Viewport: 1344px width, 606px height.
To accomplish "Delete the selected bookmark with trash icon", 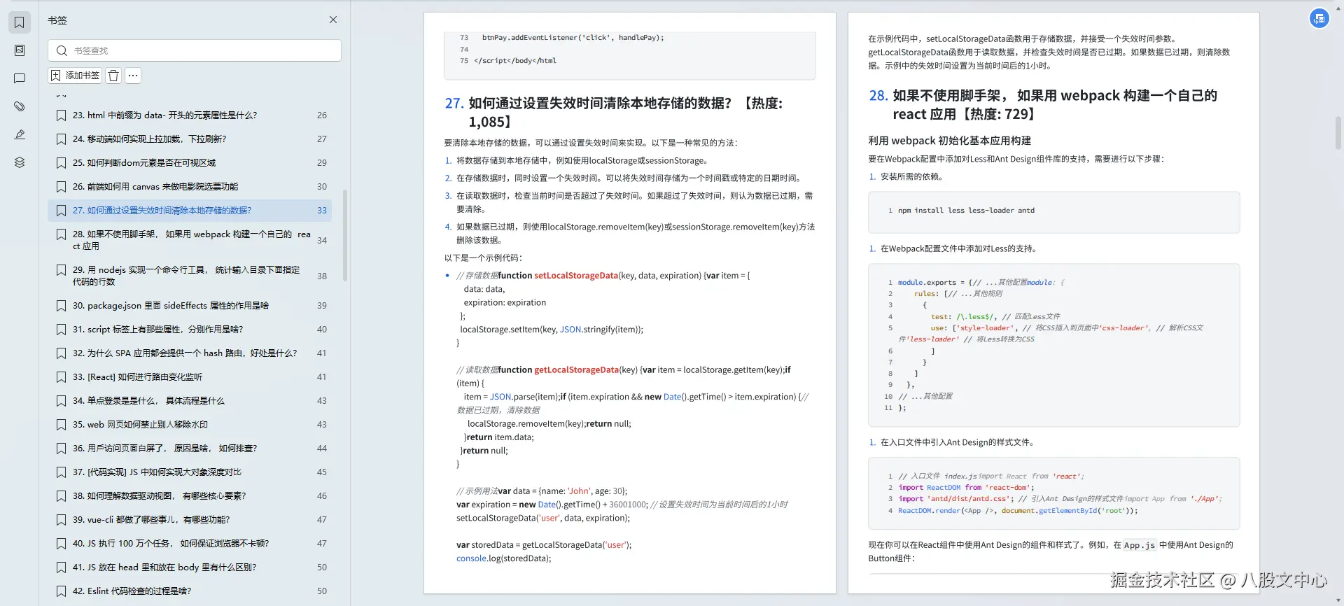I will (x=113, y=76).
